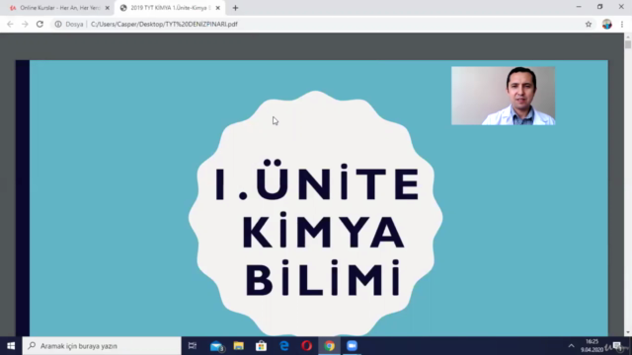
Task: Restore down the Chrome window
Action: [600, 7]
